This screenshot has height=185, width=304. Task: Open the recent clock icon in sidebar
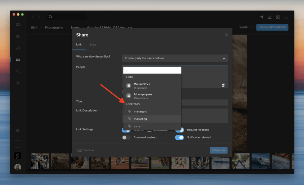coord(18,36)
